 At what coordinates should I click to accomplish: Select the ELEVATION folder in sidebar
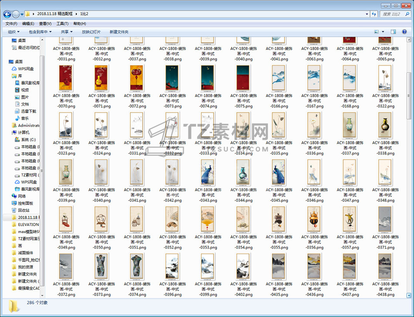(26, 224)
